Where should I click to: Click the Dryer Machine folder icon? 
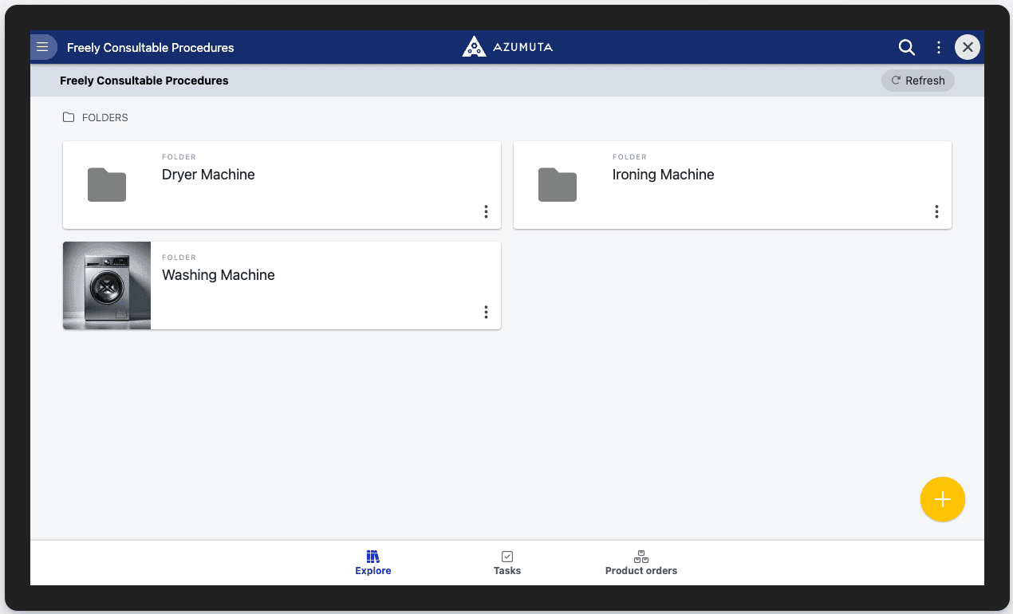[107, 185]
